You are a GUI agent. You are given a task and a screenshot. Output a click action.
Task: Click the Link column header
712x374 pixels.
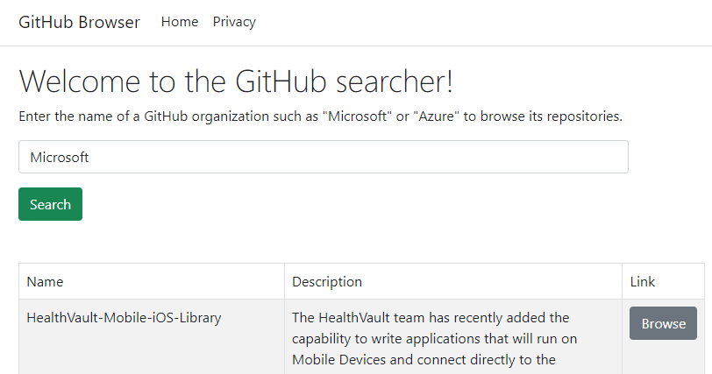pos(643,282)
